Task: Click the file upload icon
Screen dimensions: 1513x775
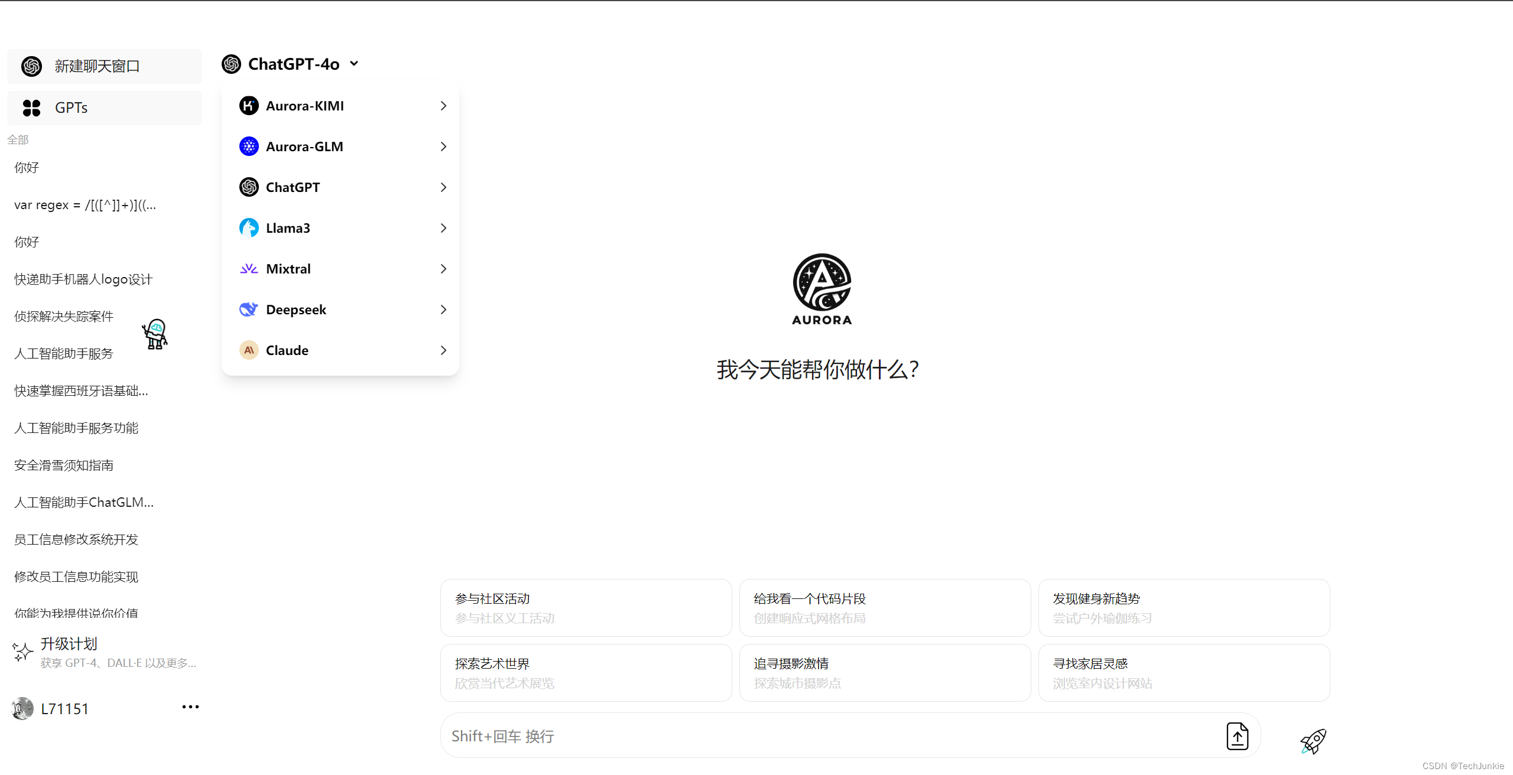Action: pyautogui.click(x=1237, y=736)
